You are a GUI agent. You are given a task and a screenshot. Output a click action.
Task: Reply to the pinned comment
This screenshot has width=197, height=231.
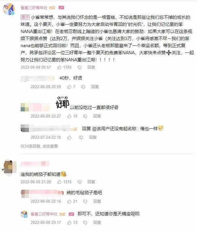click(91, 67)
